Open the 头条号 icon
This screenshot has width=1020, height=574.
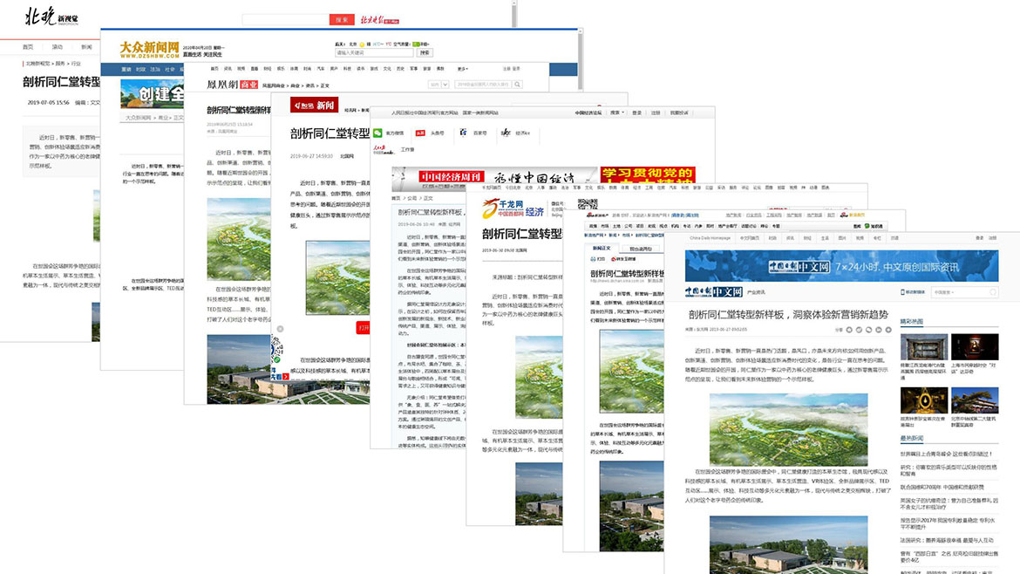tap(420, 133)
